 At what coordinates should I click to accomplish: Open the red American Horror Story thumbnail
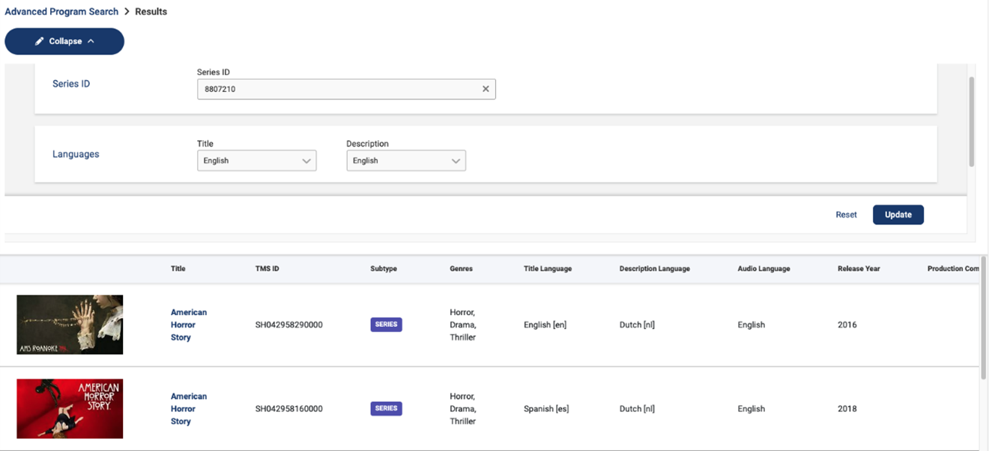click(70, 408)
